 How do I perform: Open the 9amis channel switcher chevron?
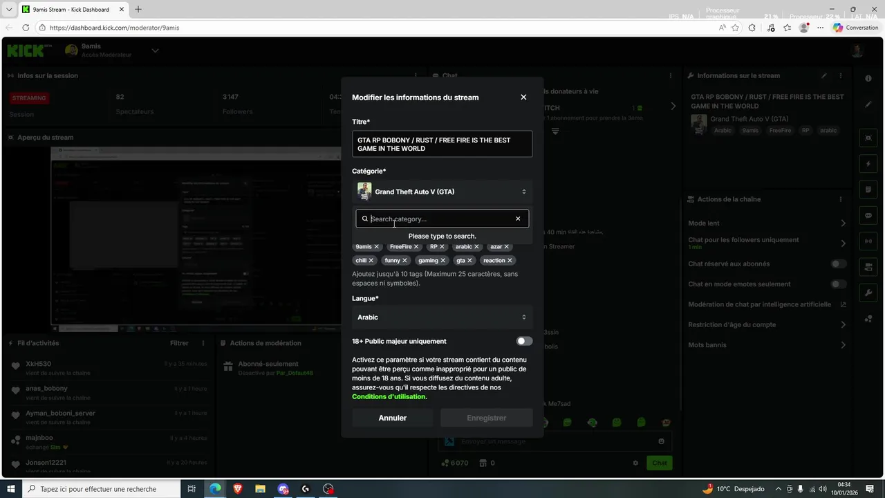click(x=155, y=50)
